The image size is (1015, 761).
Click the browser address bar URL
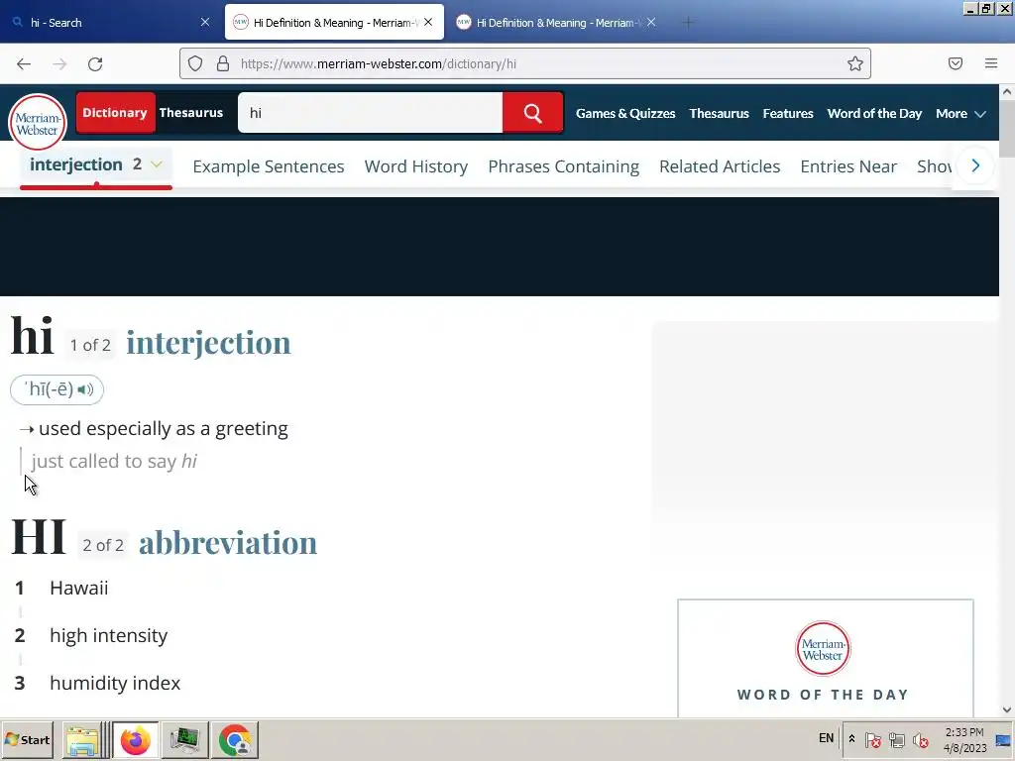click(378, 63)
